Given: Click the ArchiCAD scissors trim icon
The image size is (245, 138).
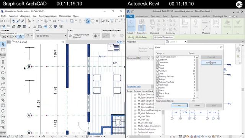Looking at the screenshot, I should [103, 21].
